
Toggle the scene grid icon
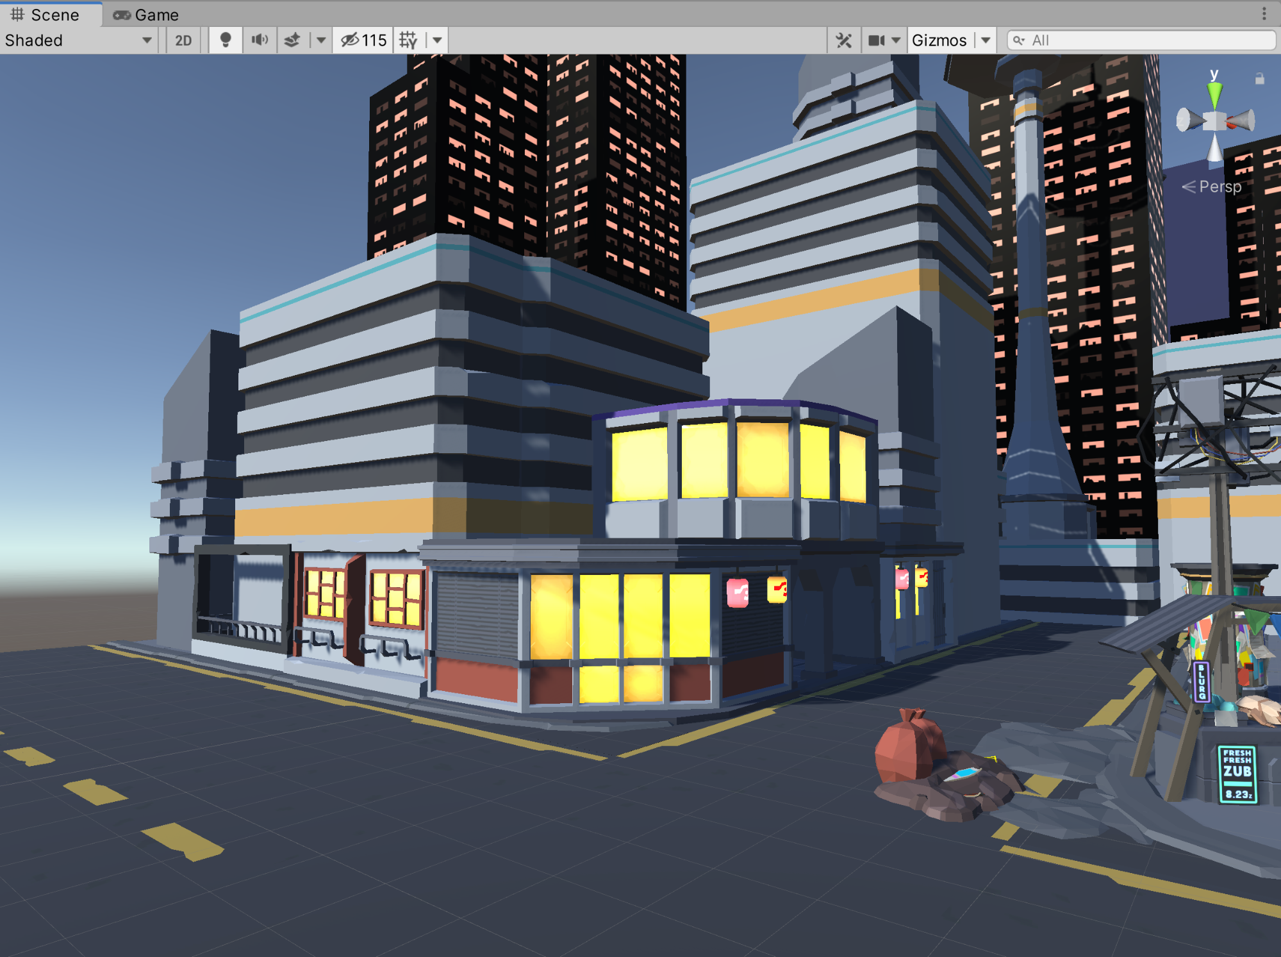click(x=408, y=40)
